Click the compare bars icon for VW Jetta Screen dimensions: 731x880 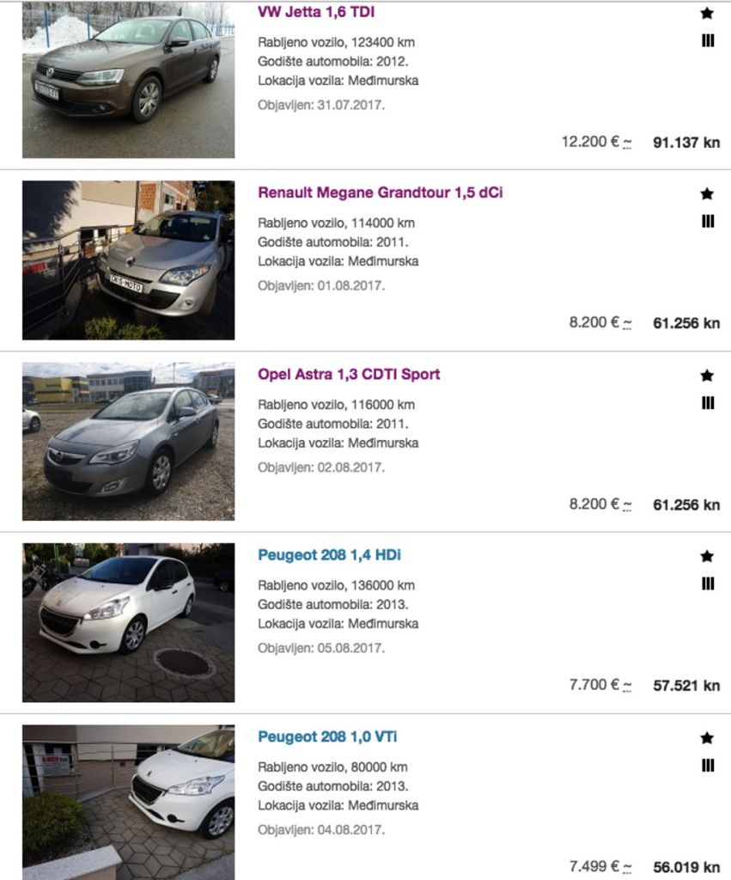click(708, 40)
